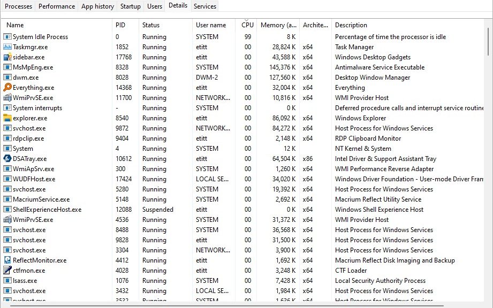Select the Everything.exe process name
This screenshot has height=308, width=493.
(x=33, y=88)
